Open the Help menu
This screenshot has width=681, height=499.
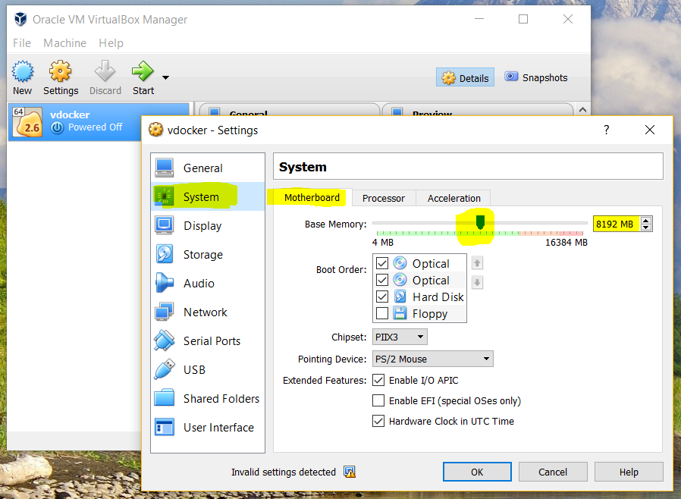[x=111, y=43]
